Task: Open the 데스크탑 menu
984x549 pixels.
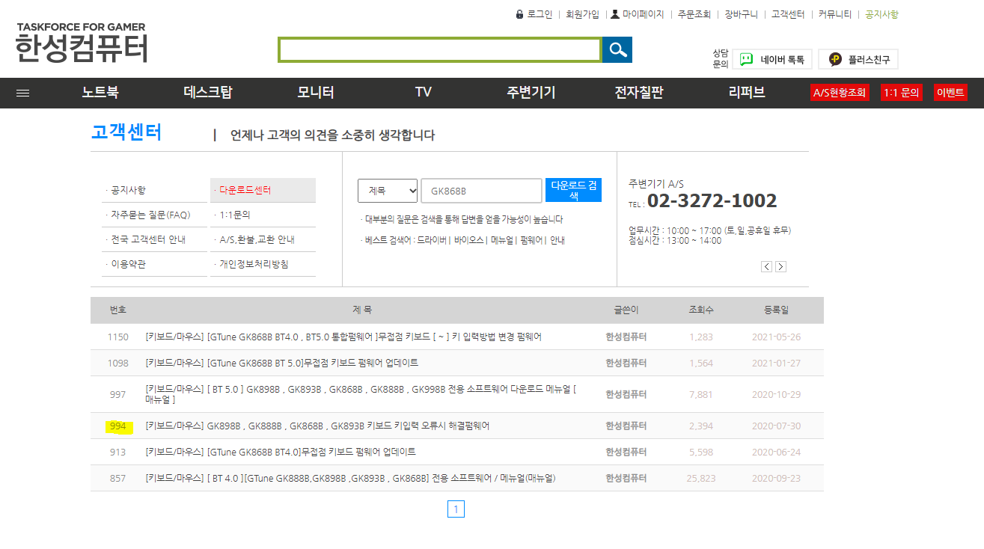Action: tap(208, 93)
